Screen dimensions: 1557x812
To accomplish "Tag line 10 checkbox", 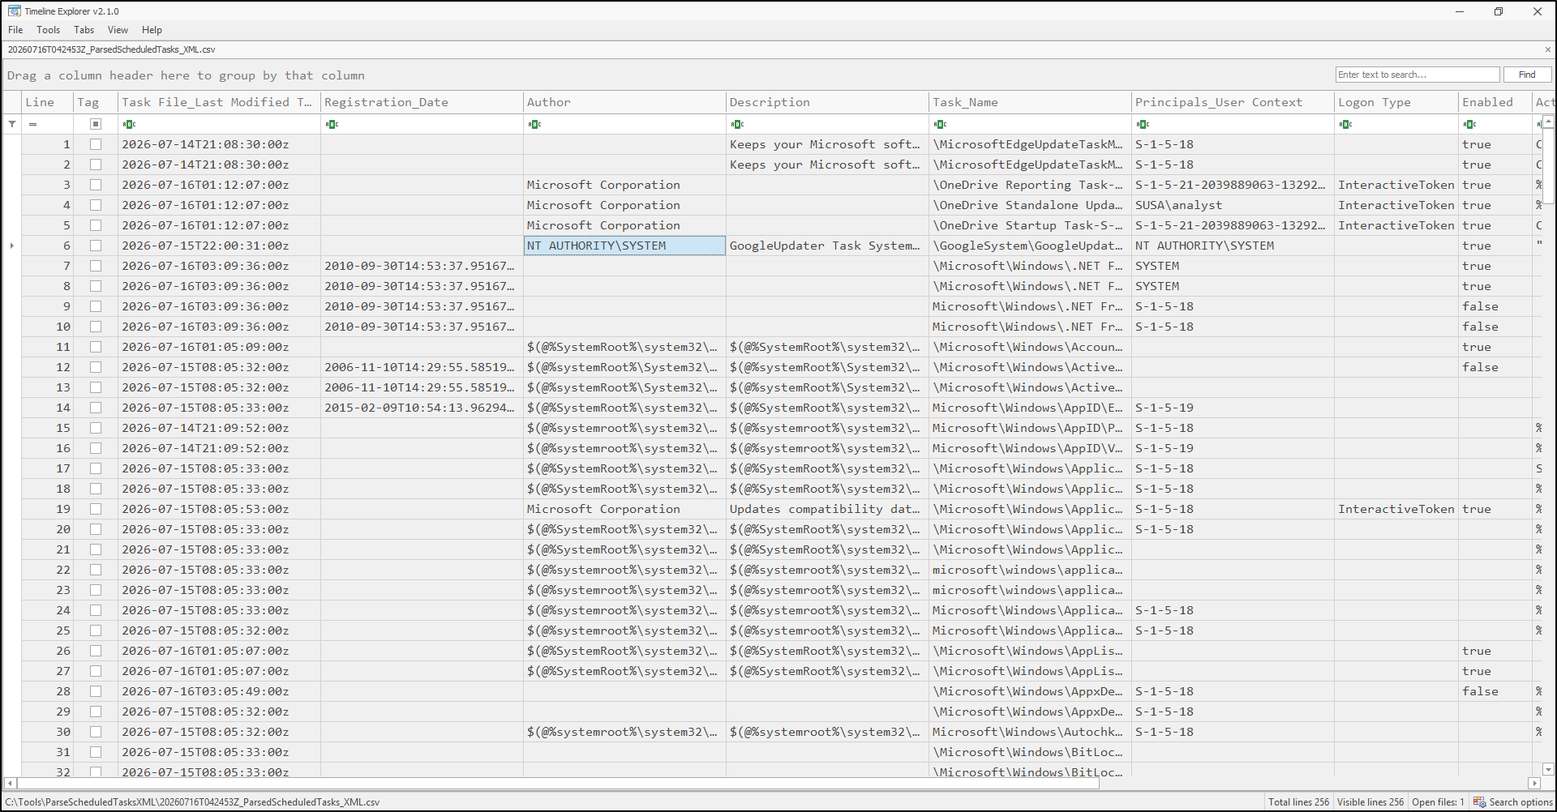I will (96, 327).
